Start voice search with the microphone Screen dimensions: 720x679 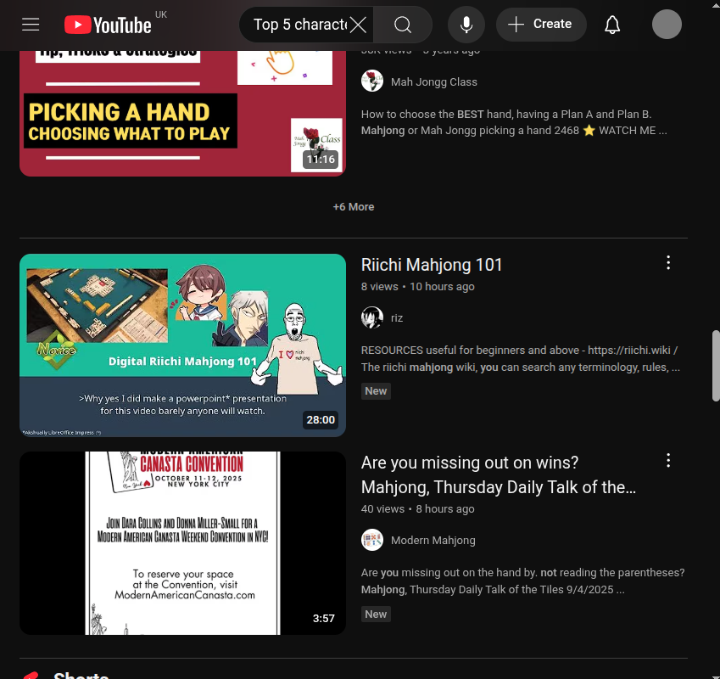click(466, 25)
